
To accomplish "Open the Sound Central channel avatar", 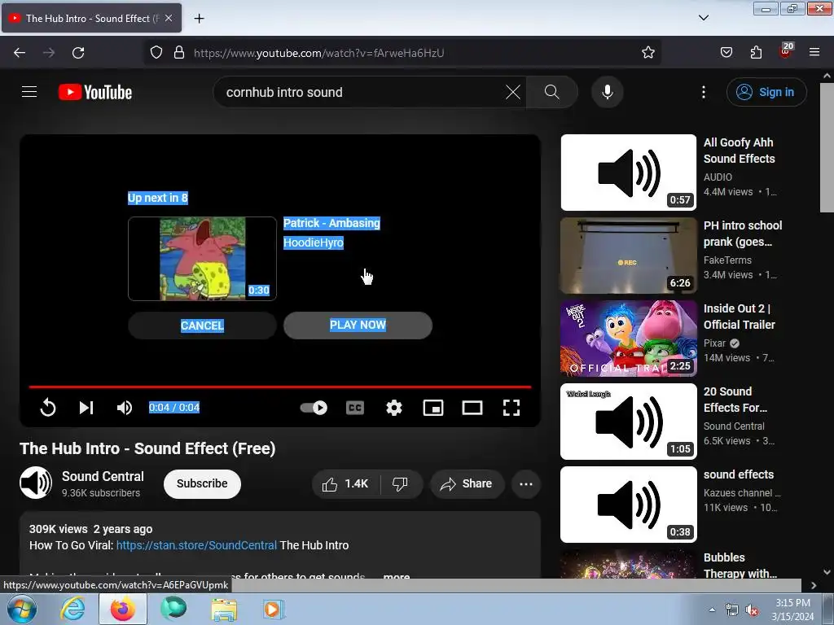I will click(x=36, y=483).
